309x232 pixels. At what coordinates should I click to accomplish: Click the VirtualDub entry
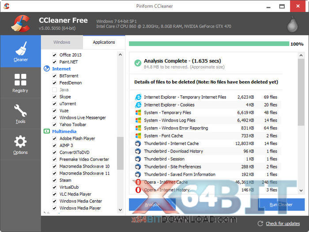[69, 187]
